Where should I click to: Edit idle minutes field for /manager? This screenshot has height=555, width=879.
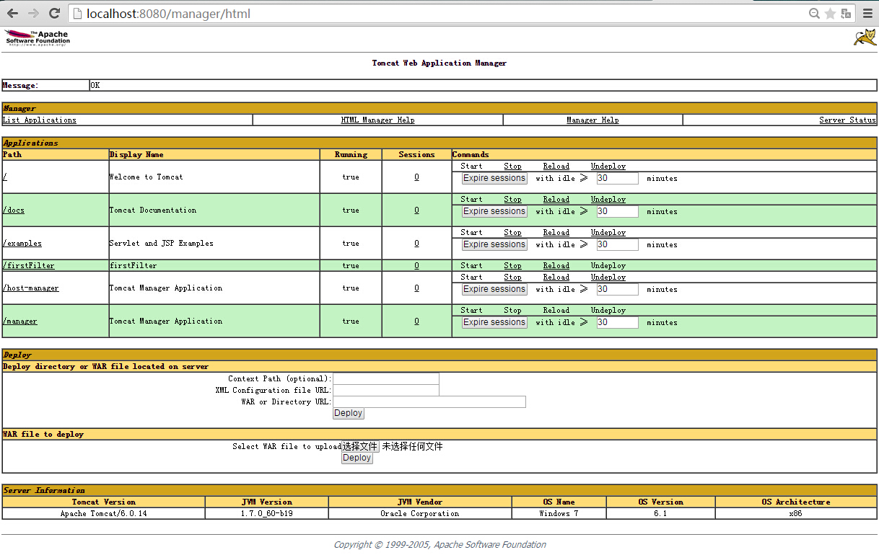pyautogui.click(x=617, y=322)
